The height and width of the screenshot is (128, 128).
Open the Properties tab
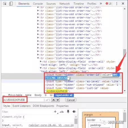pyautogui.click(x=62, y=106)
